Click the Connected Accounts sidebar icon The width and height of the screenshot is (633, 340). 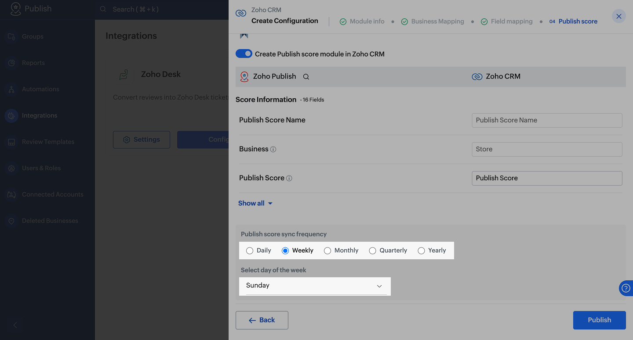tap(11, 194)
